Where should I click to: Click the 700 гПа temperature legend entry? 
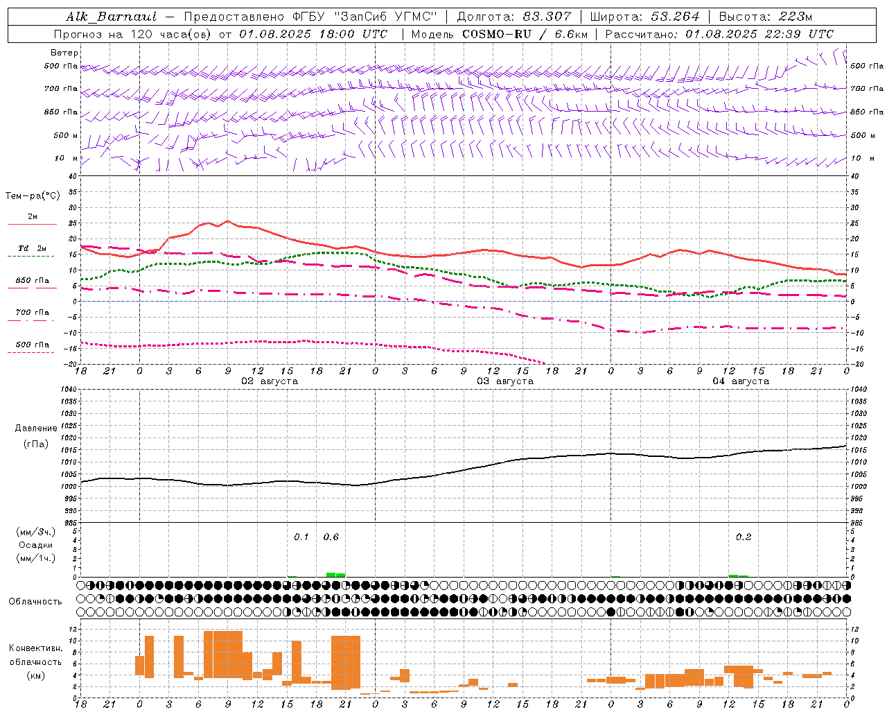tap(33, 313)
